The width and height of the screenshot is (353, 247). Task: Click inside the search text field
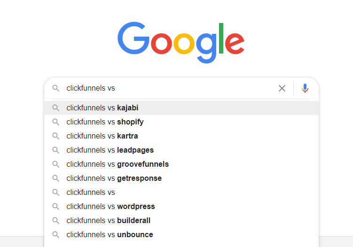coord(169,88)
